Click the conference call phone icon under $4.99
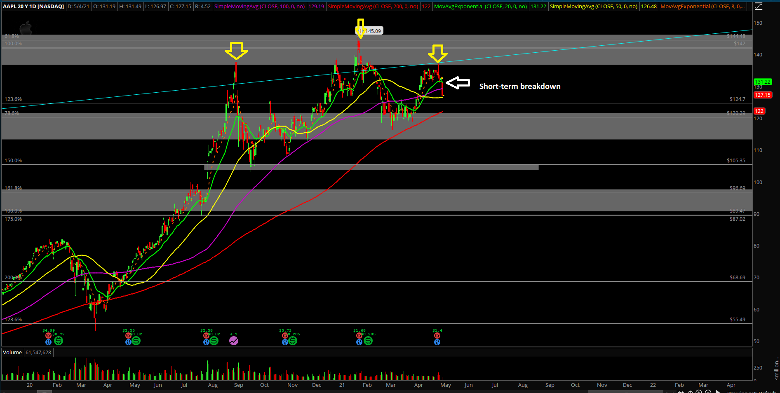 pos(48,336)
